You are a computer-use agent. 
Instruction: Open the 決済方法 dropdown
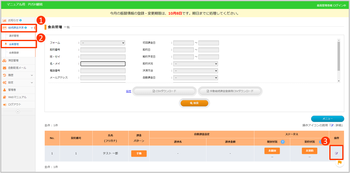(x=196, y=71)
